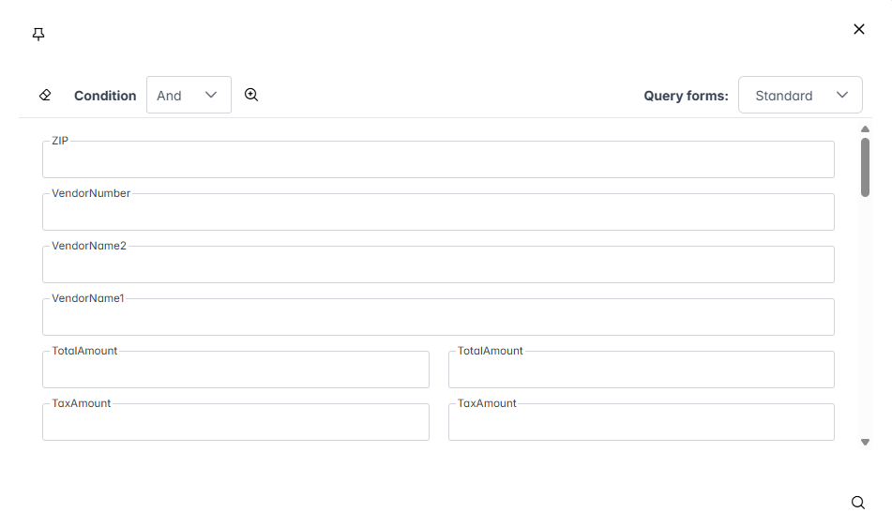Select the left TaxAmount field
Screen dimensions: 892x528
(x=235, y=424)
